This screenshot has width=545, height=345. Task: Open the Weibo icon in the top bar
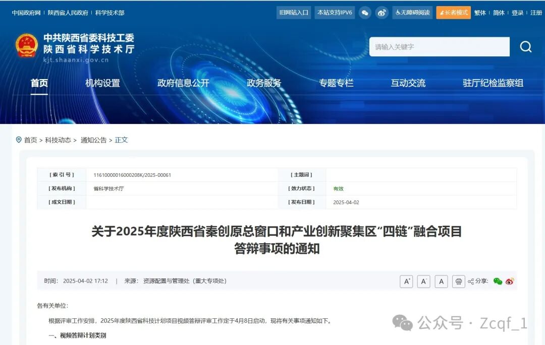(382, 12)
